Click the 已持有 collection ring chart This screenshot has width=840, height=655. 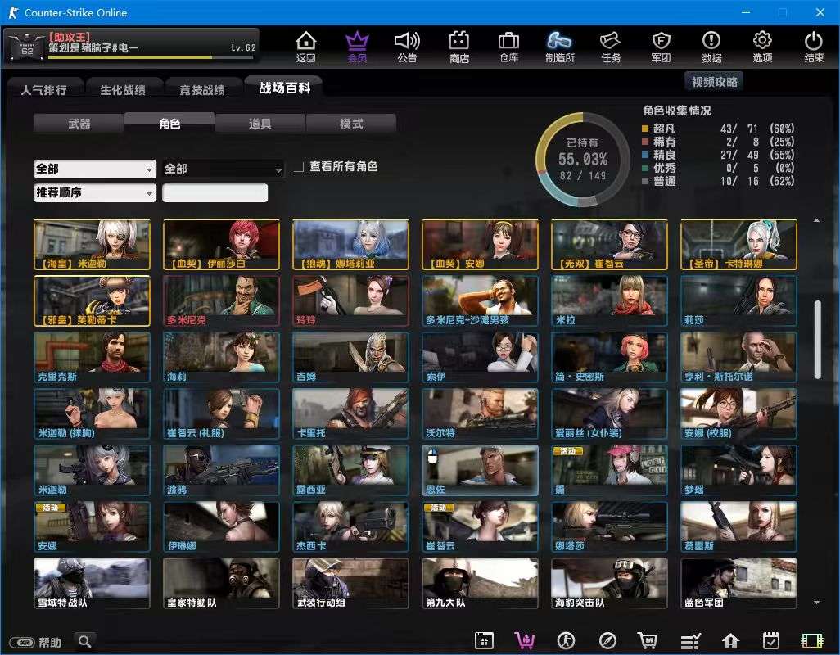pyautogui.click(x=583, y=159)
